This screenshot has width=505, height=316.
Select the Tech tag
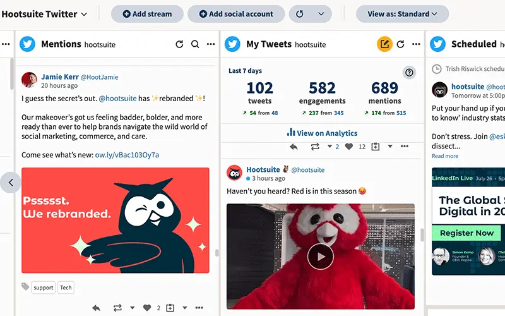coord(66,288)
